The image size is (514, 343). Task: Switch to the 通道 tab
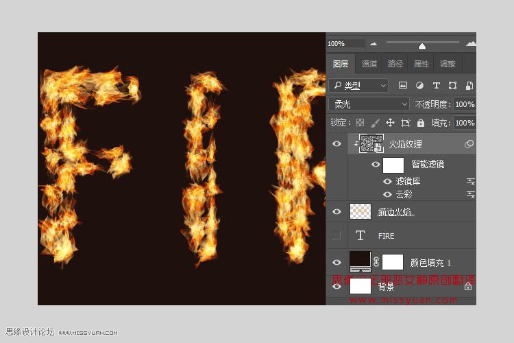pyautogui.click(x=369, y=64)
